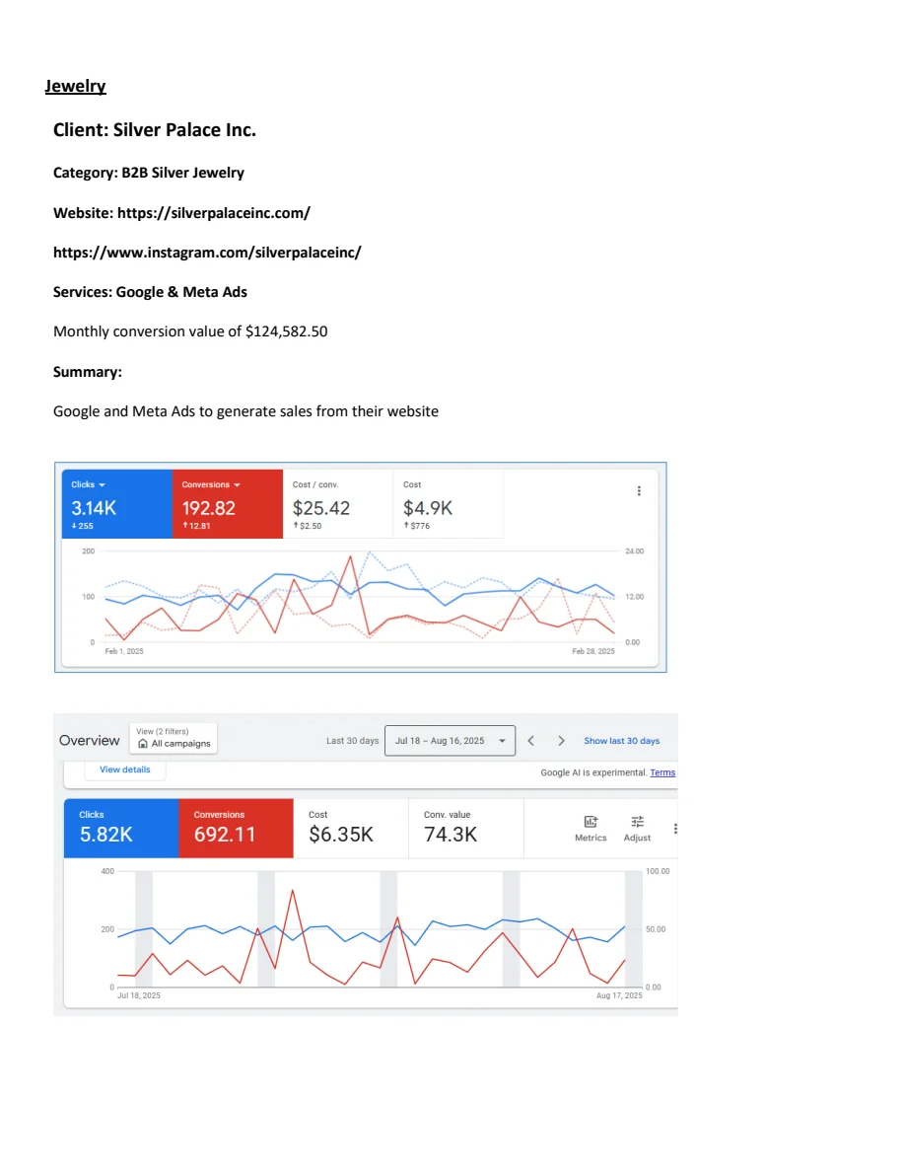Select the blue Clicks 3.14K card
The height and width of the screenshot is (1172, 905).
(x=117, y=504)
